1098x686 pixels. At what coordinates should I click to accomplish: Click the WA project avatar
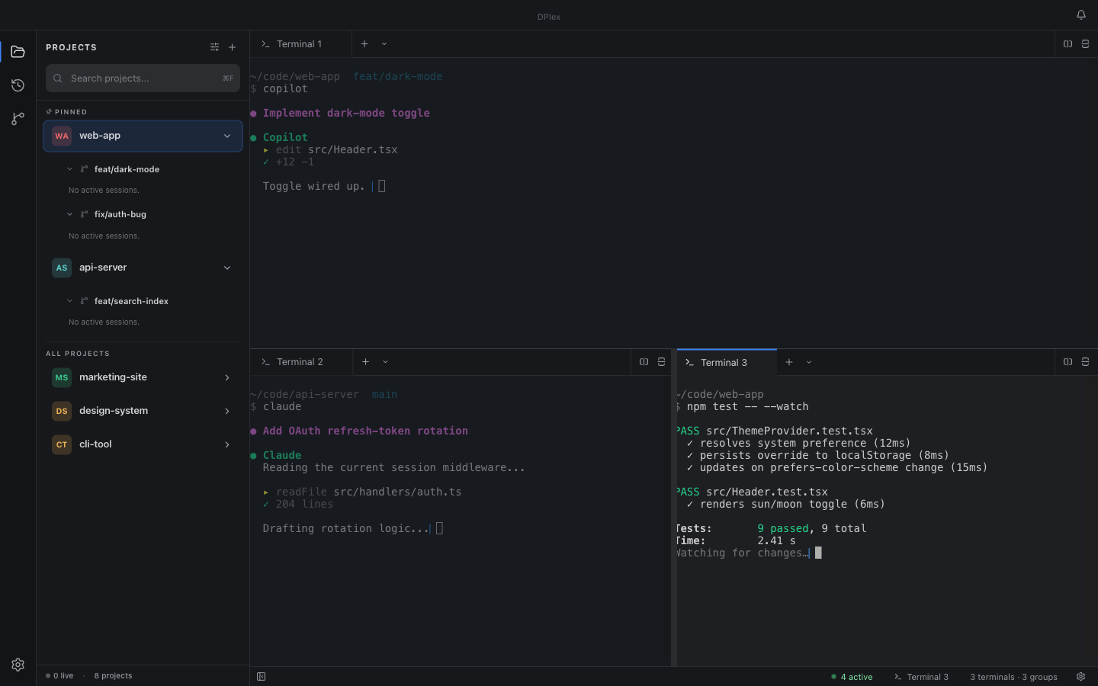click(x=62, y=136)
